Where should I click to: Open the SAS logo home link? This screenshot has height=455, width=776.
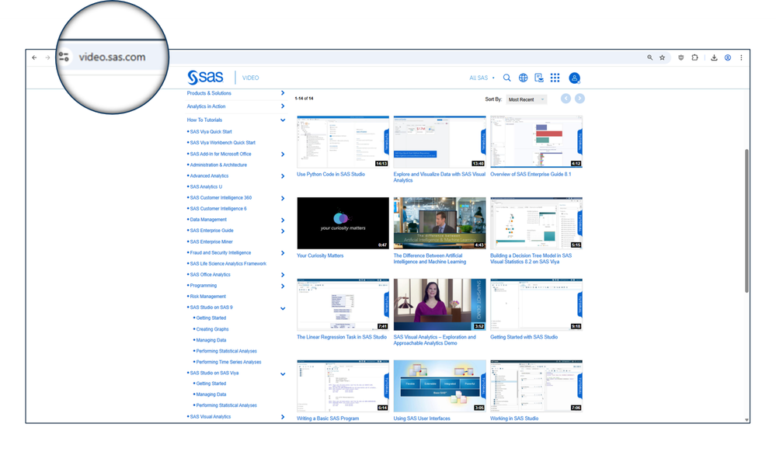[205, 77]
